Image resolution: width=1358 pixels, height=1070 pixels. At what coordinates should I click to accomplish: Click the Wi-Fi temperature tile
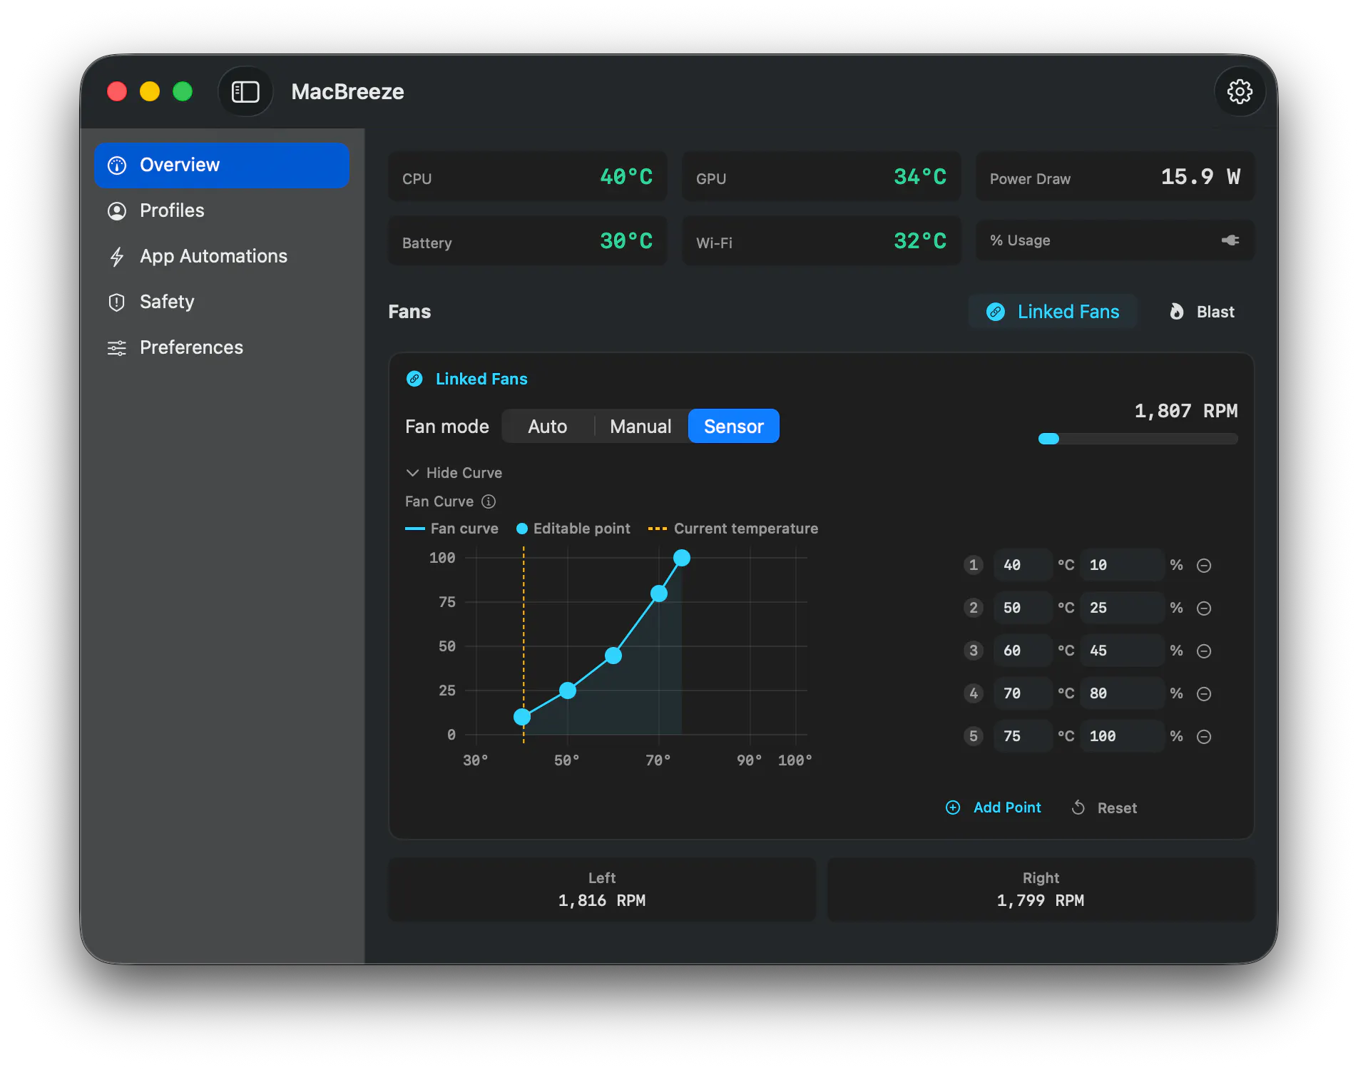(822, 241)
